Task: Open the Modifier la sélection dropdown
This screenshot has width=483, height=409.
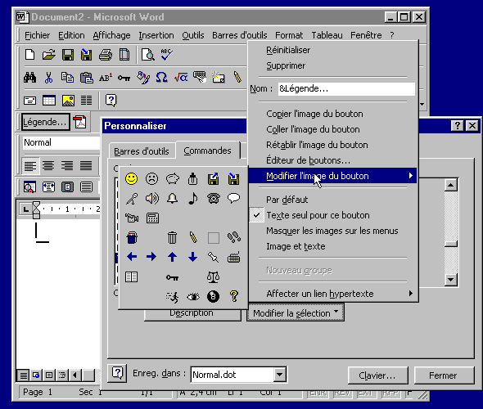Action: [x=296, y=313]
